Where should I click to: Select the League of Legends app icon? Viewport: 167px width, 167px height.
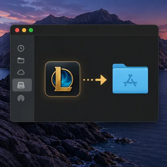point(62,79)
